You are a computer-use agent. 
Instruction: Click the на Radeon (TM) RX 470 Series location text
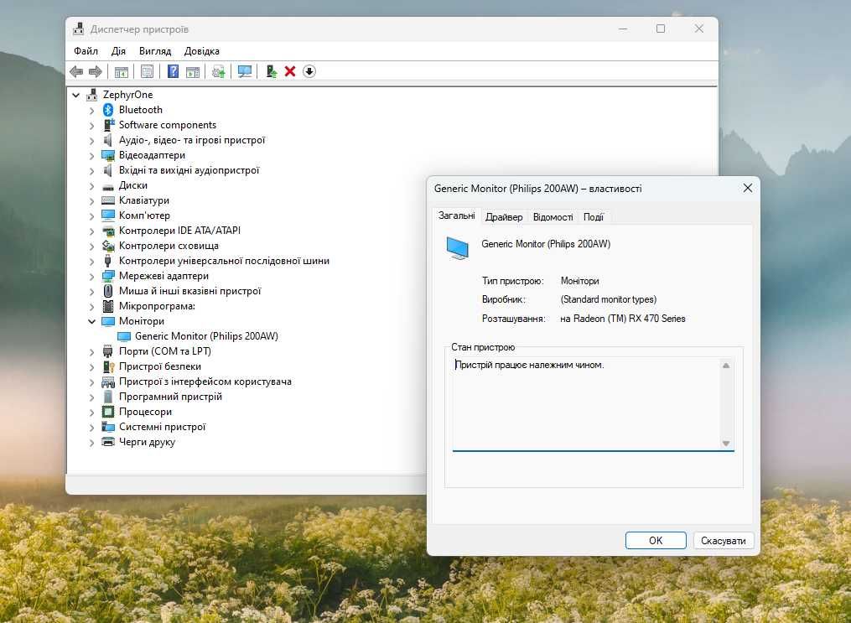click(622, 319)
